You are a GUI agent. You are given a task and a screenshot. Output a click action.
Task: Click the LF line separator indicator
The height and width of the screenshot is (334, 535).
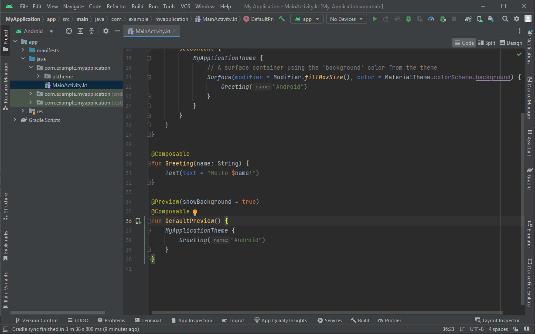(x=462, y=329)
